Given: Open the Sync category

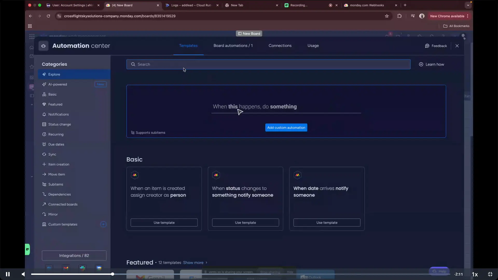Looking at the screenshot, I should 52,154.
